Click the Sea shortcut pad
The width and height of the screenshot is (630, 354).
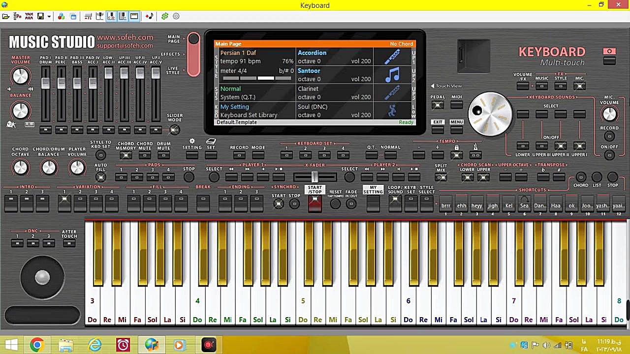pos(524,203)
